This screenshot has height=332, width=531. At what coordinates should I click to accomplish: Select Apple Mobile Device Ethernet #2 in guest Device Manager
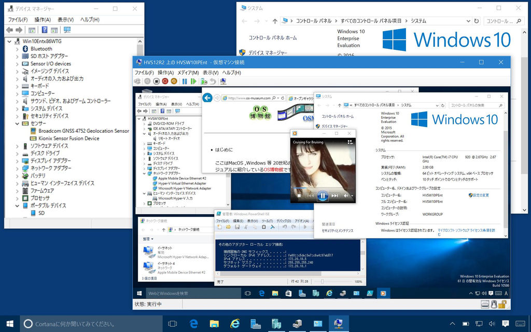point(182,178)
